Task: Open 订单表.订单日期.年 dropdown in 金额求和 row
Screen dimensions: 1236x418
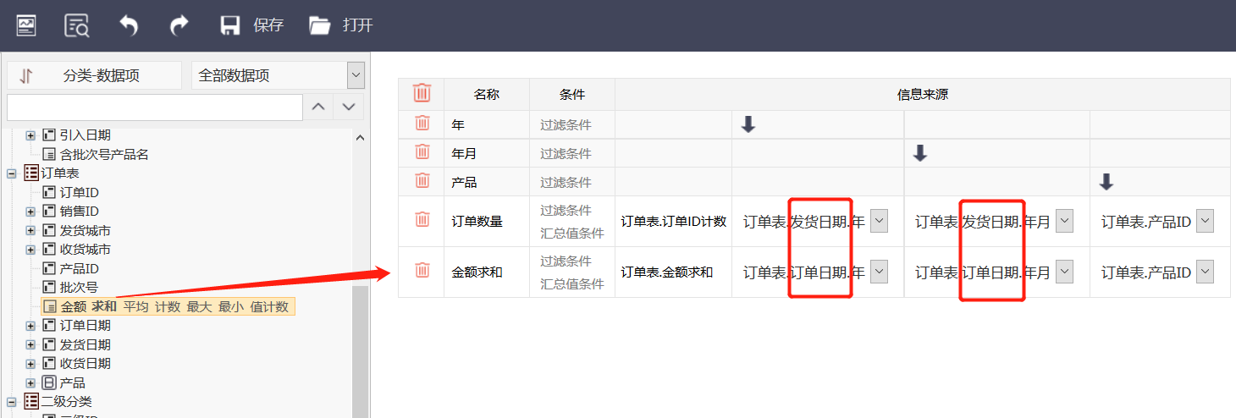Action: click(x=880, y=272)
